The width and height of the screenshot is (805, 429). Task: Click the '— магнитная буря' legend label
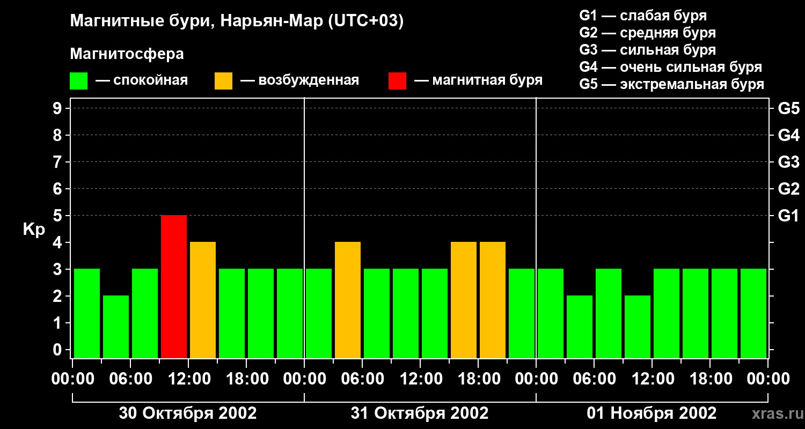tap(479, 80)
